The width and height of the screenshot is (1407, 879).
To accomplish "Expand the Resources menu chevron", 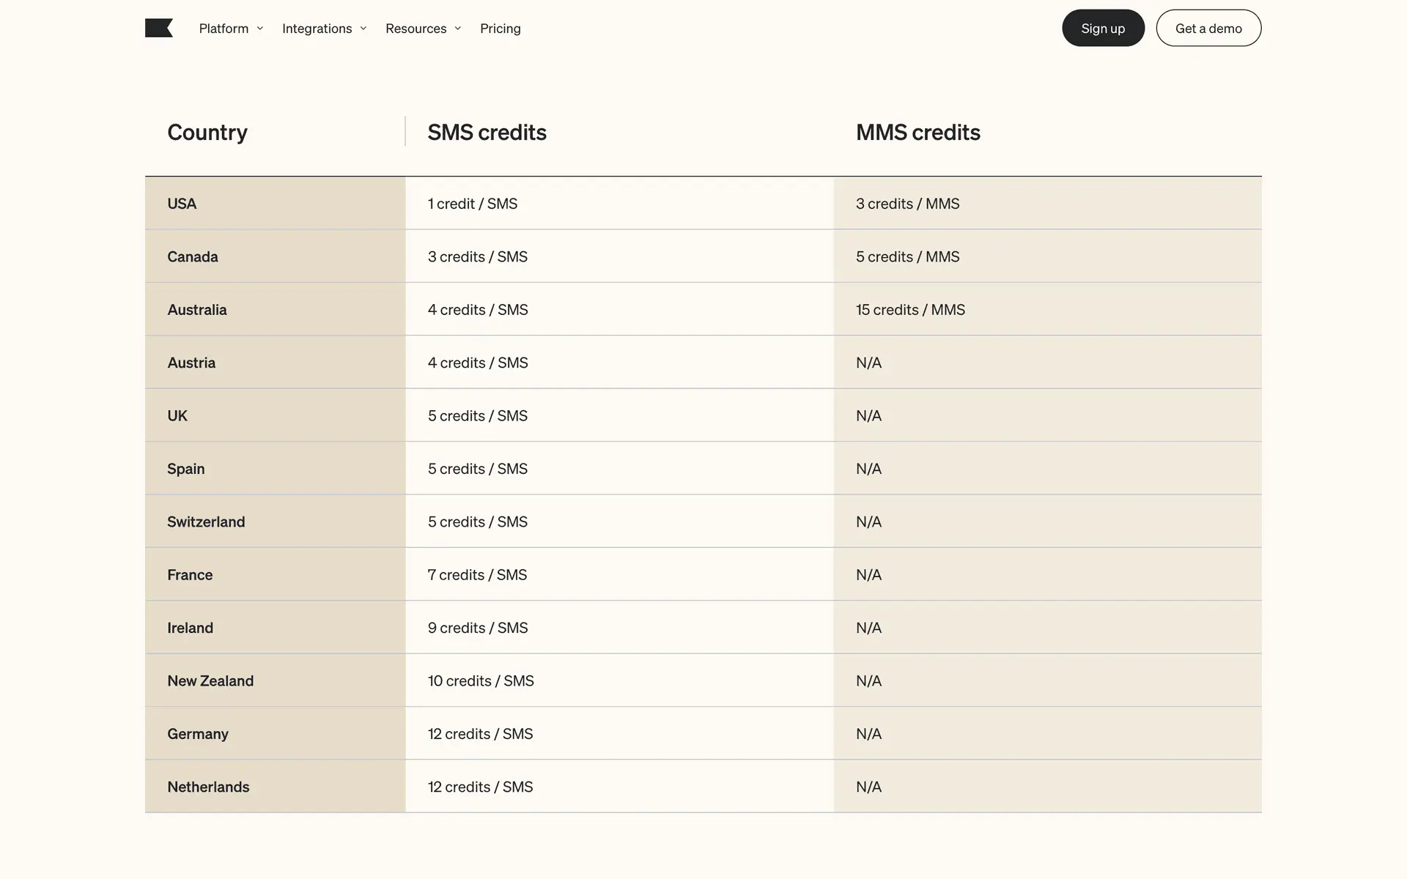I will click(x=457, y=29).
